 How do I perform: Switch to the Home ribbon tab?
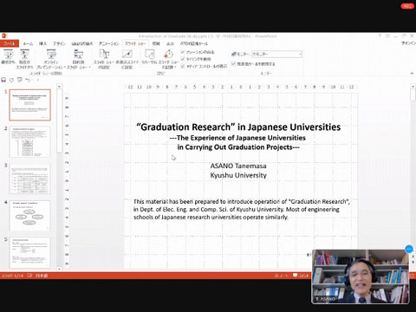coord(28,43)
